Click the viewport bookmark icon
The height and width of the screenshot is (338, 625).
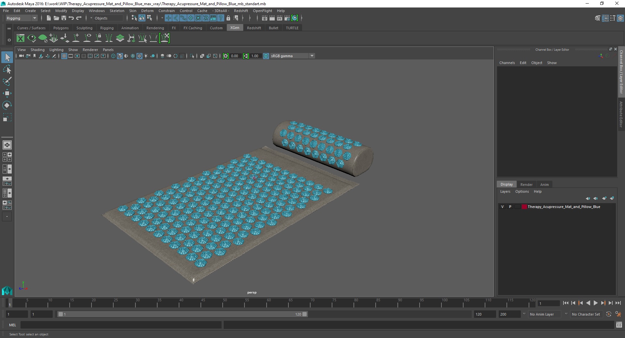pos(34,56)
